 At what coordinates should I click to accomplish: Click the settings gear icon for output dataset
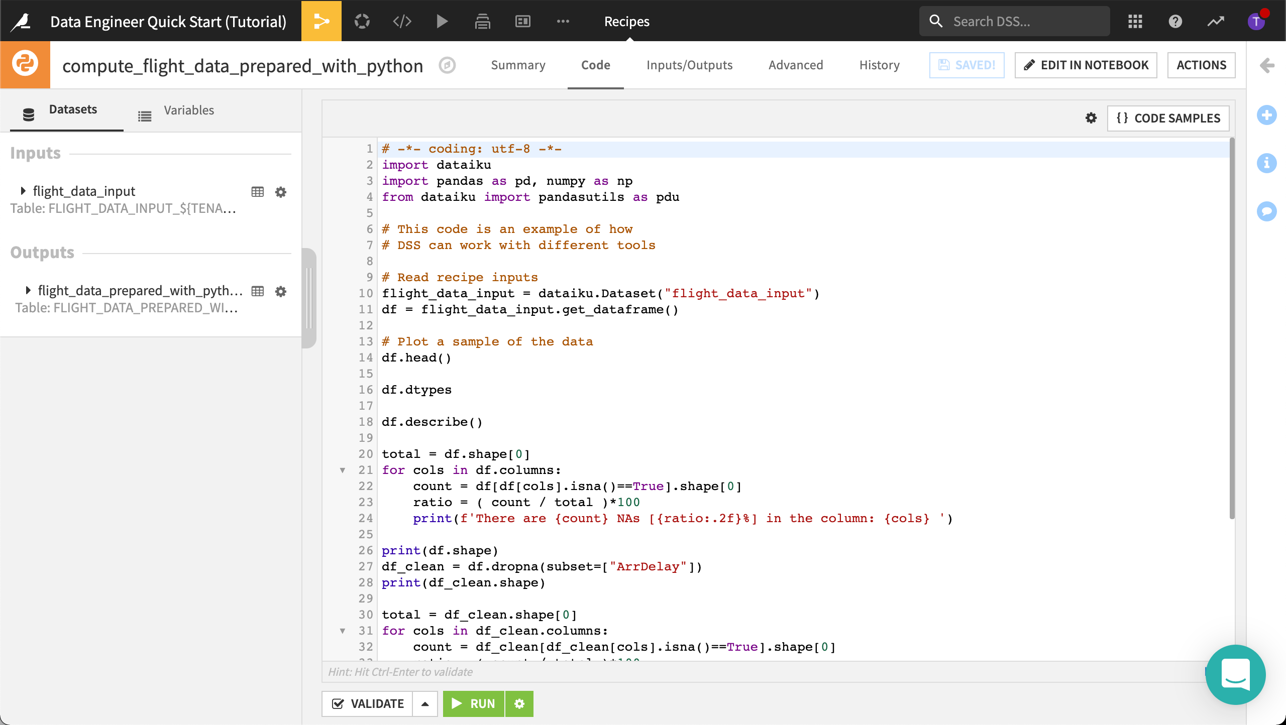[280, 291]
